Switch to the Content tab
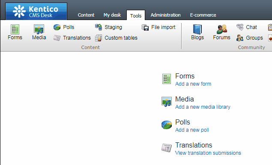This screenshot has height=165, width=272. point(86,15)
